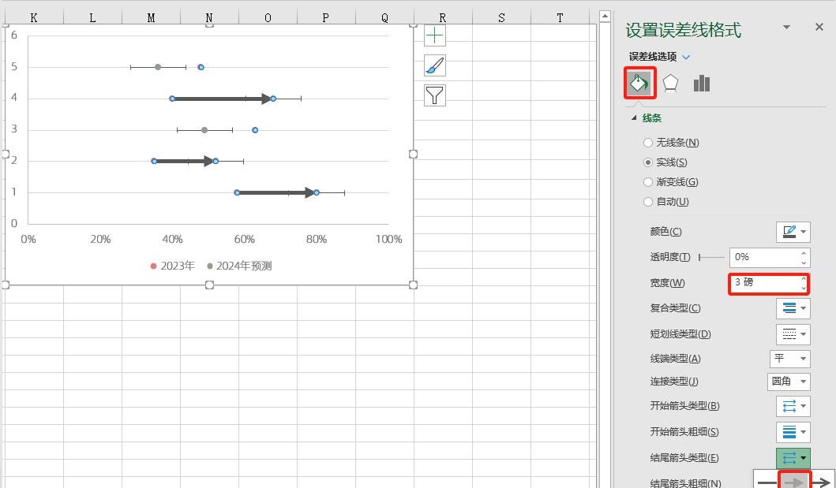Click the Chart Elements plus button
Viewport: 836px width, 488px height.
(435, 35)
